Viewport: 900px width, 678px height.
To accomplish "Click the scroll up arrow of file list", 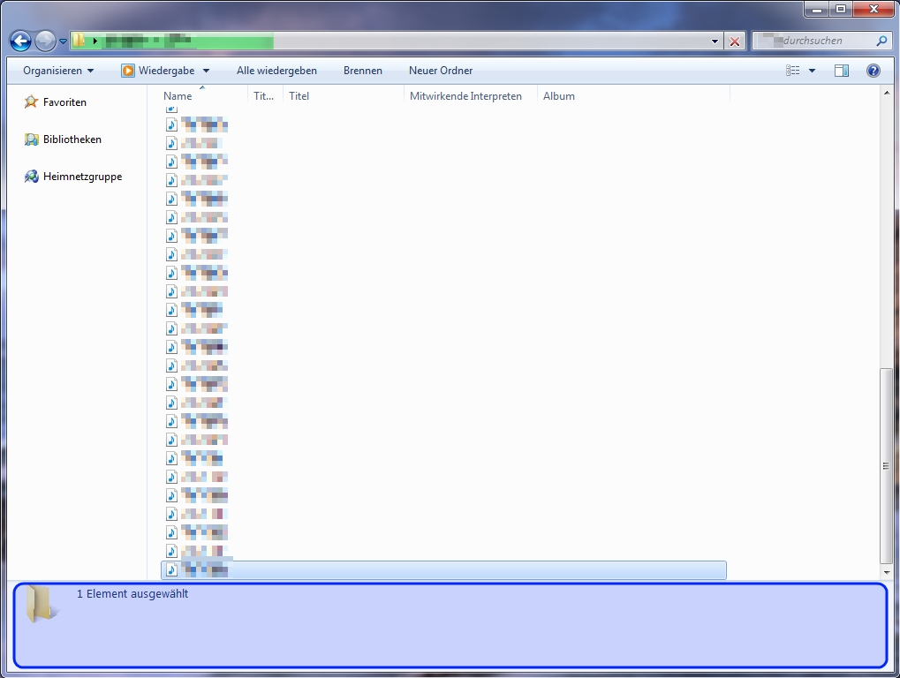I will pos(886,93).
